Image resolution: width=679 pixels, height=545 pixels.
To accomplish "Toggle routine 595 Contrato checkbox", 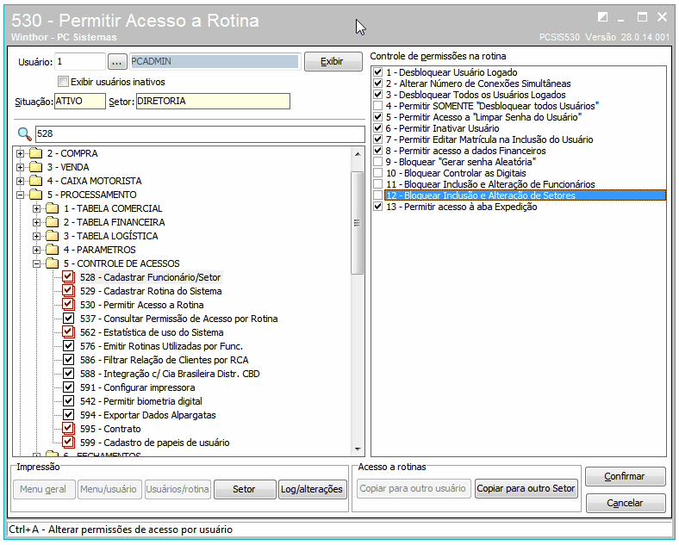I will coord(68,429).
